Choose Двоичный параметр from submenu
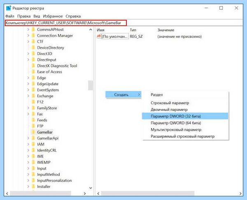Screen dimensions: 247x200 [185, 110]
